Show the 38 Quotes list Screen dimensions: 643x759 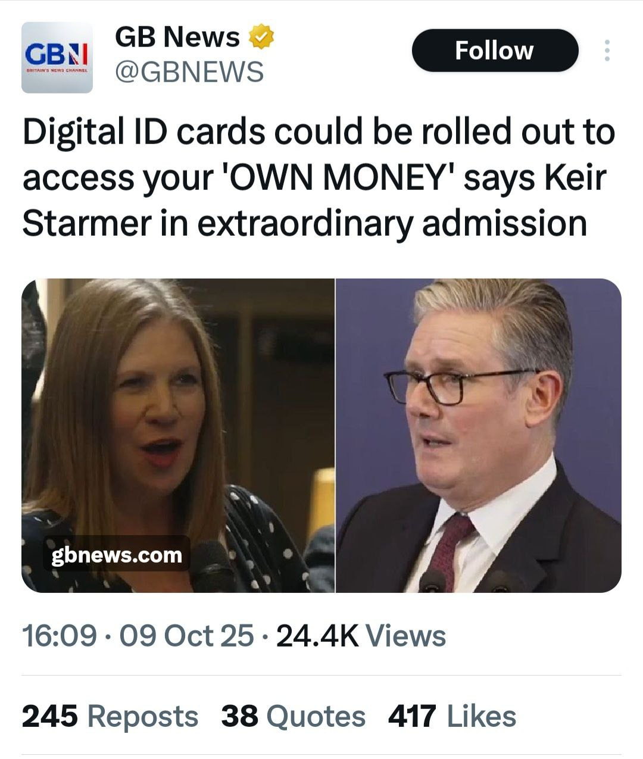(294, 716)
